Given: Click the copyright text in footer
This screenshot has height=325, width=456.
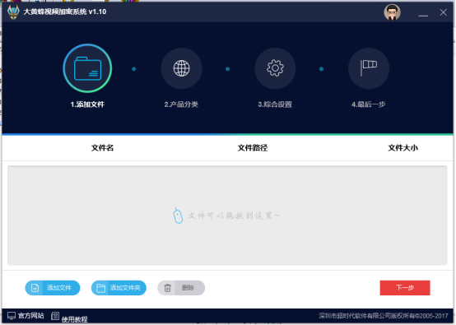Looking at the screenshot, I should click(x=384, y=316).
